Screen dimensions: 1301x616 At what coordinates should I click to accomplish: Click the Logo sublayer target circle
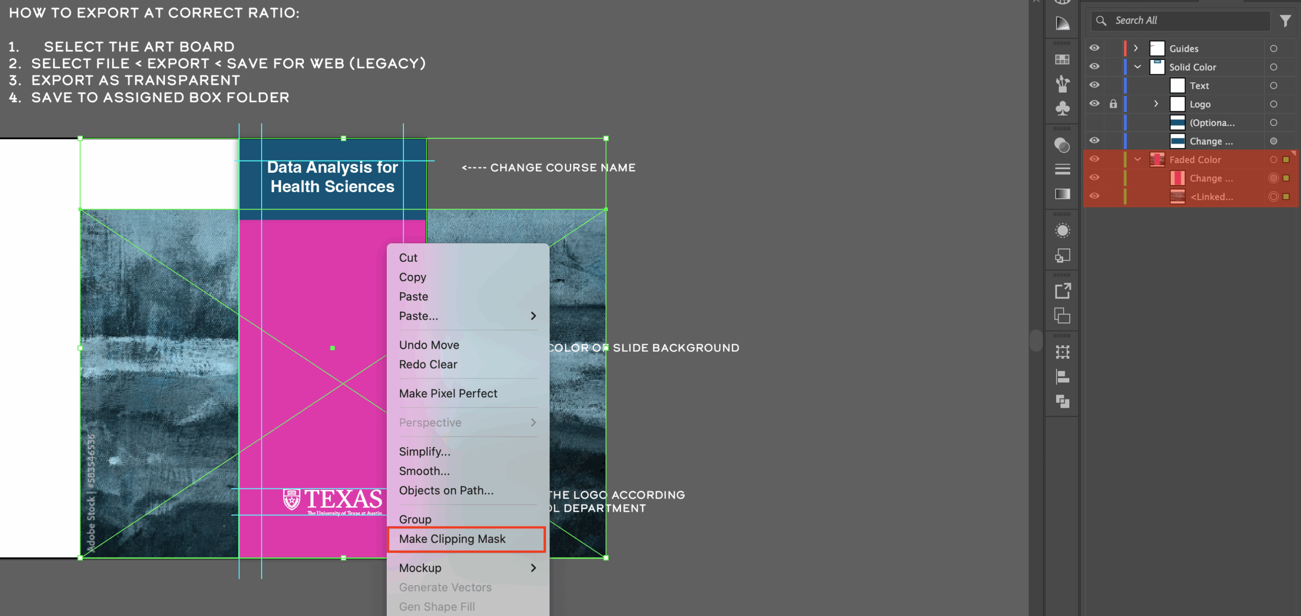tap(1273, 104)
